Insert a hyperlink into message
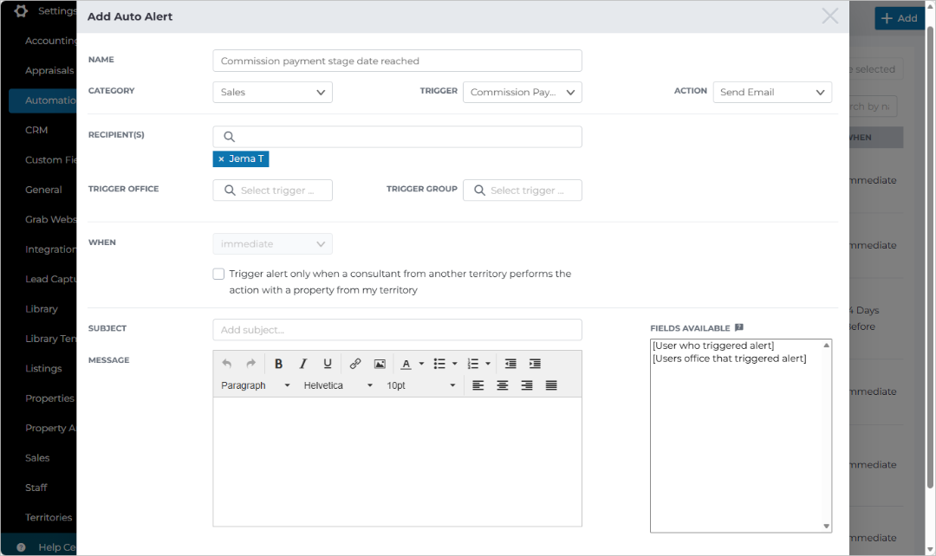Image resolution: width=936 pixels, height=556 pixels. pos(355,364)
